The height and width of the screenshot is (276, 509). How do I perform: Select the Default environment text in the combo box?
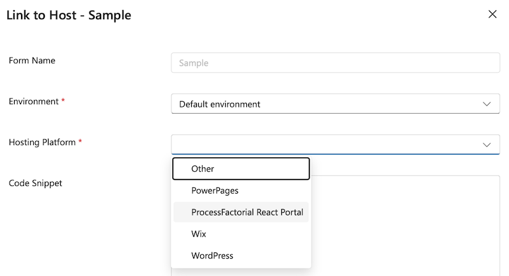click(219, 104)
